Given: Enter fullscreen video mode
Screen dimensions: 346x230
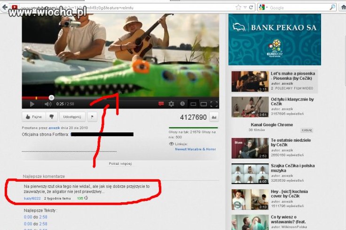Looking at the screenshot, I should click(214, 104).
